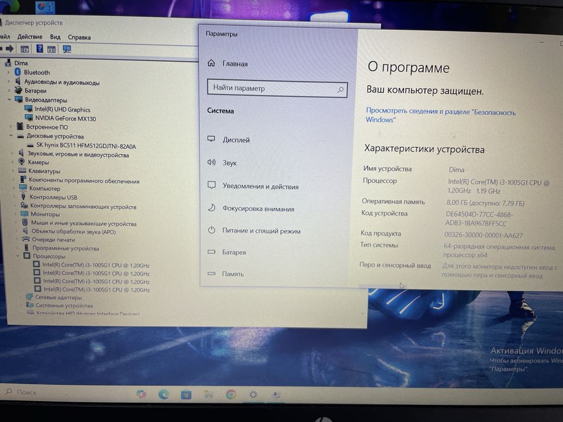Open Память settings page
The image size is (563, 422).
(233, 274)
